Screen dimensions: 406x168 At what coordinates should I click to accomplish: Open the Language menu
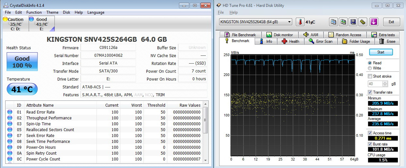point(96,12)
